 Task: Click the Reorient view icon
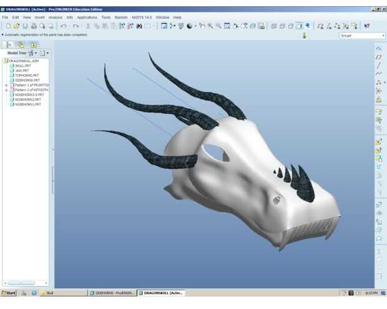coord(235,26)
